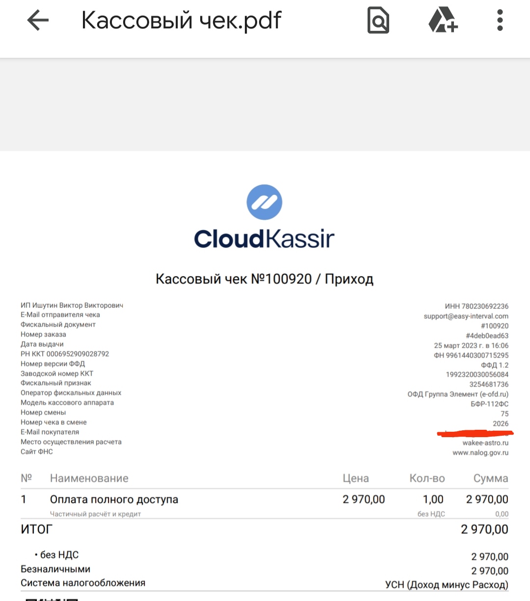
Task: Tap the ИТОГ label in the totals row
Action: click(x=36, y=529)
